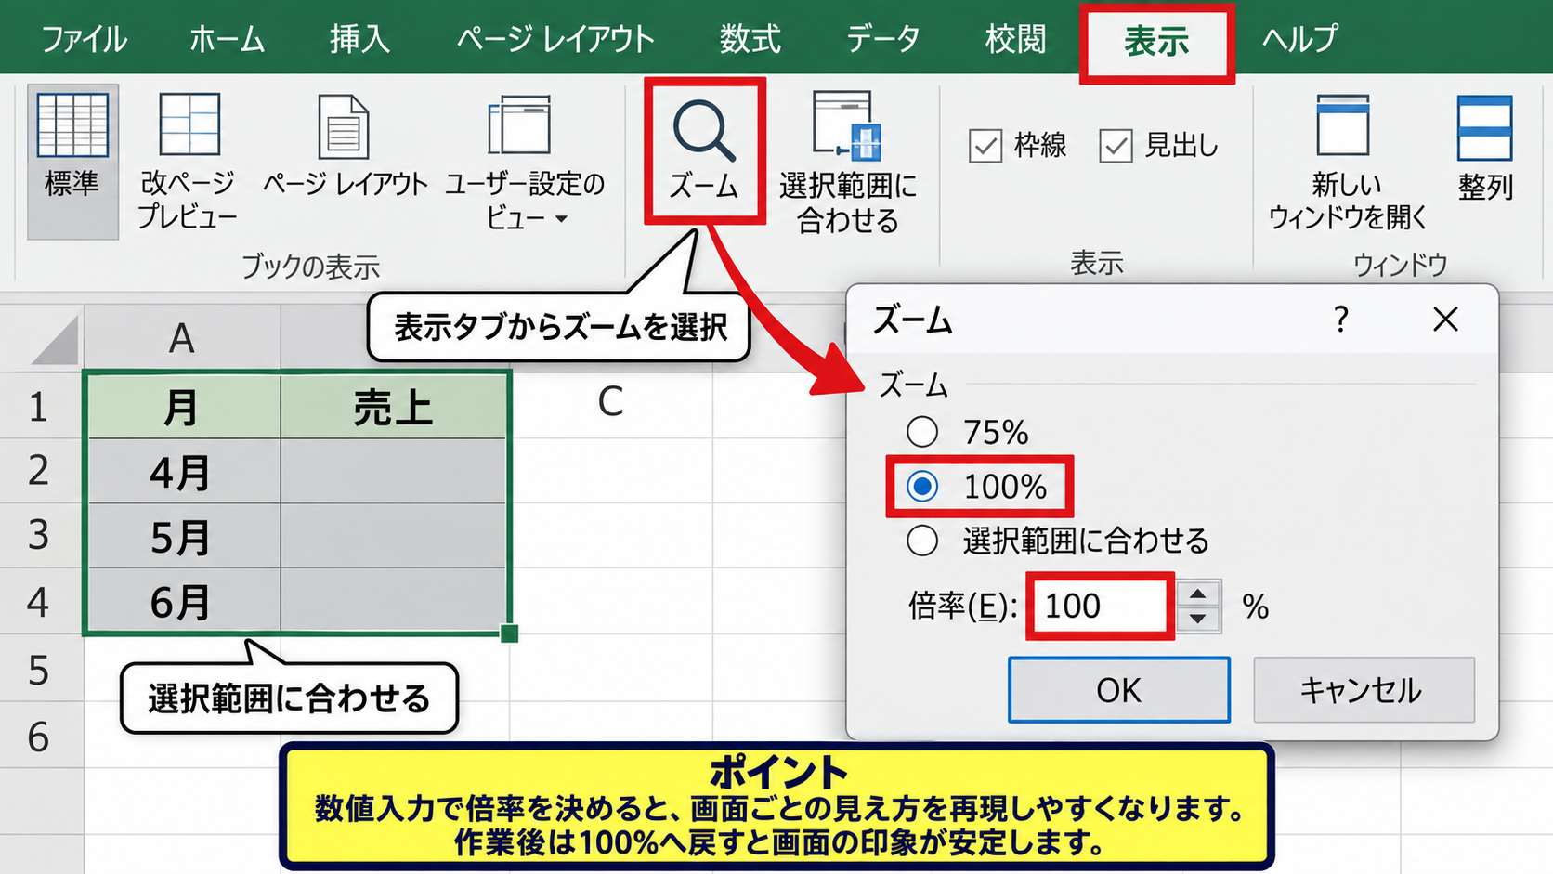Click 選択範囲に合わせる ribbon icon
1553x874 pixels.
click(x=846, y=125)
